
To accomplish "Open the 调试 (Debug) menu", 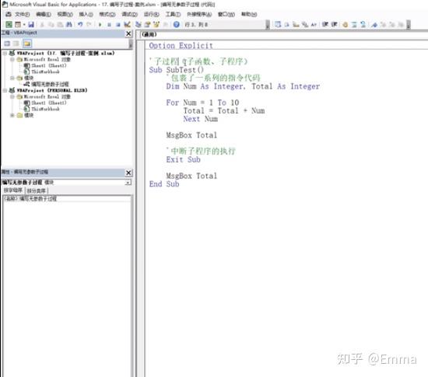I will (x=130, y=14).
